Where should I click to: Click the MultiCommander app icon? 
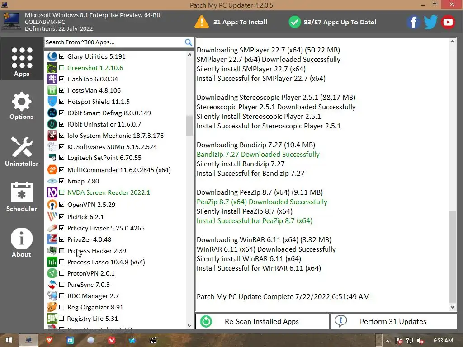point(52,170)
